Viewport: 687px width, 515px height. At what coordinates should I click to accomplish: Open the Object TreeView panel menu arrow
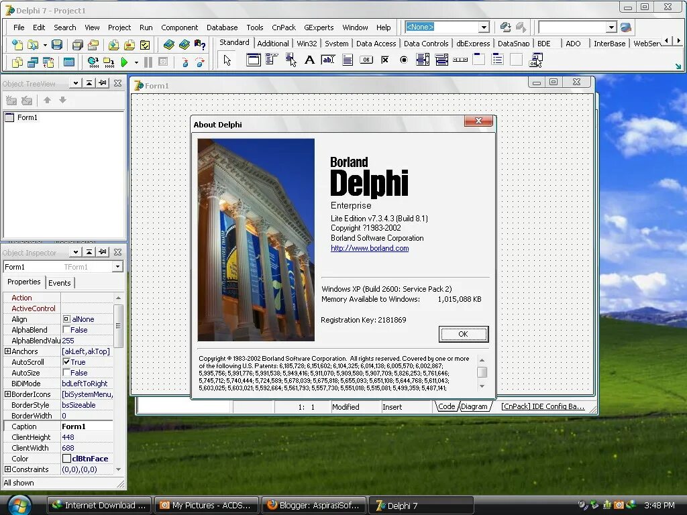coord(76,82)
